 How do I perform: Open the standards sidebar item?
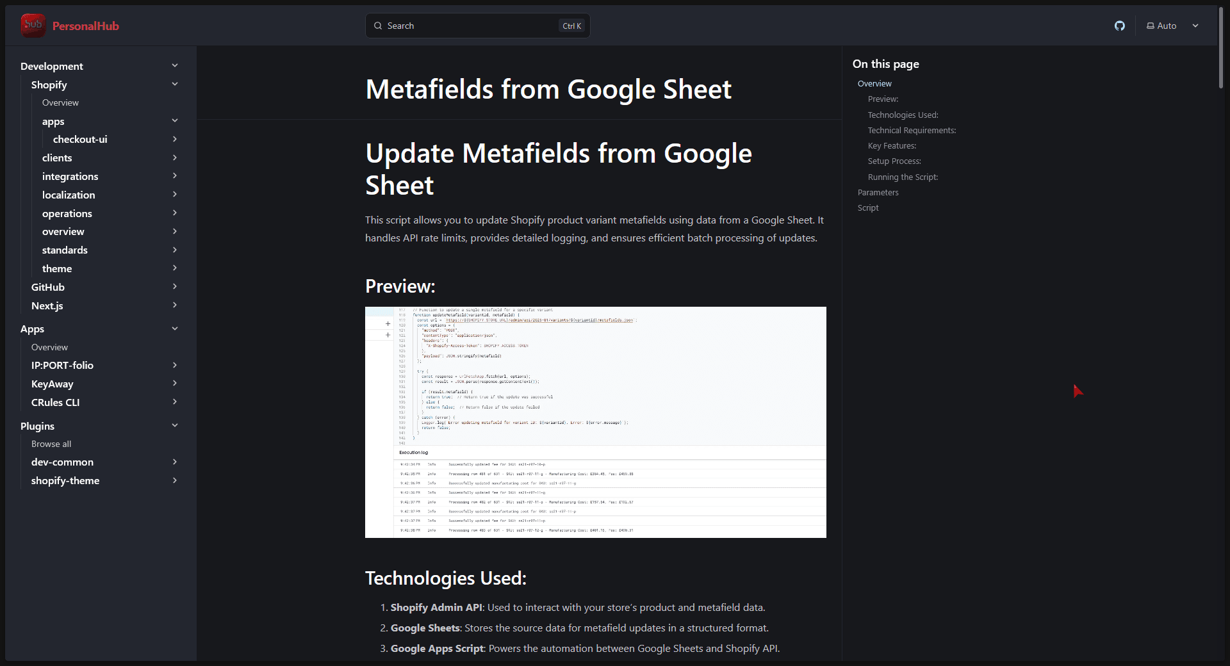[65, 250]
